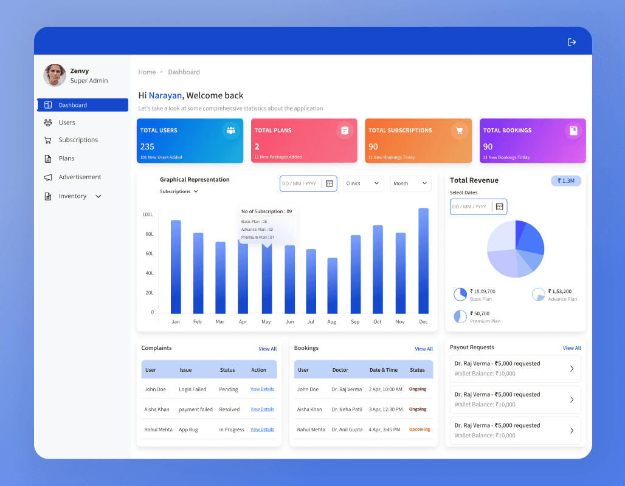
Task: Expand the Inventory chevron
Action: [x=98, y=196]
